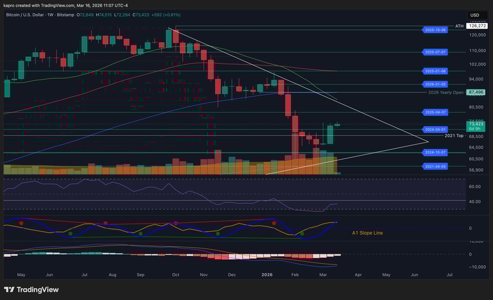The image size is (493, 300).
Task: Select the 2024-04-01 level tag
Action: click(x=436, y=129)
